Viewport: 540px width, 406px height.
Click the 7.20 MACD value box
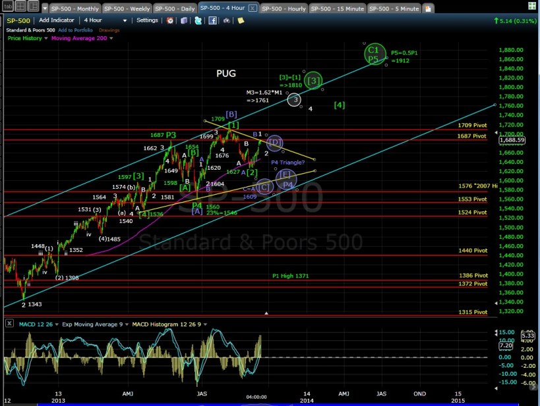506,345
